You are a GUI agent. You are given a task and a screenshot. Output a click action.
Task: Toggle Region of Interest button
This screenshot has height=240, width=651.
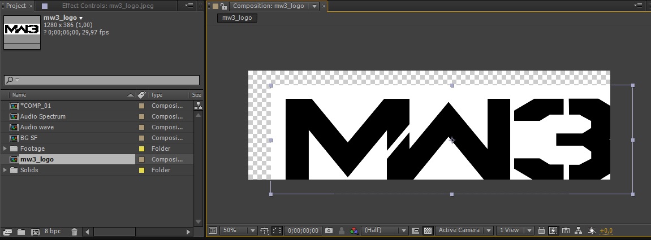click(416, 230)
